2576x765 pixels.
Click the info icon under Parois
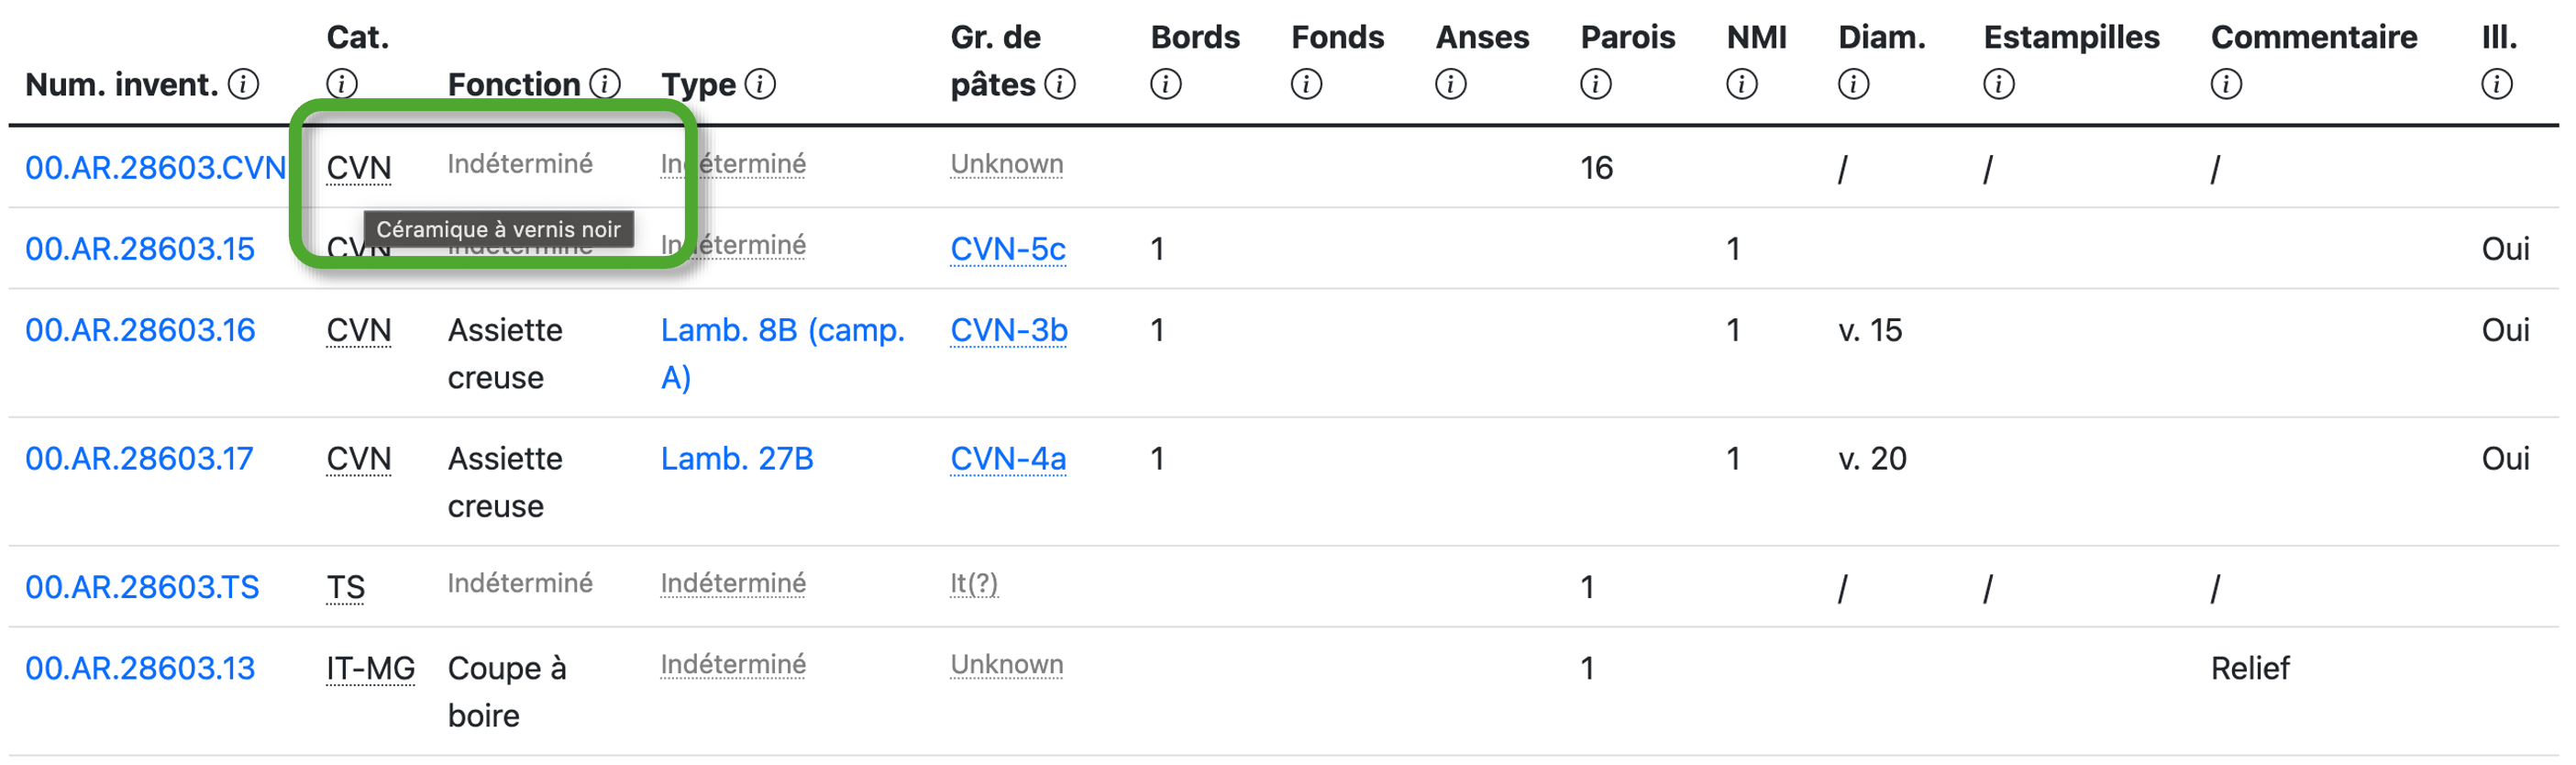(1596, 84)
